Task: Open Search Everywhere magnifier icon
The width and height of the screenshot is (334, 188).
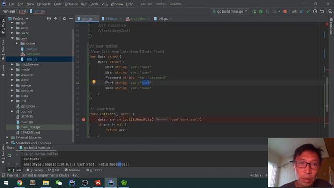Action: click(330, 11)
